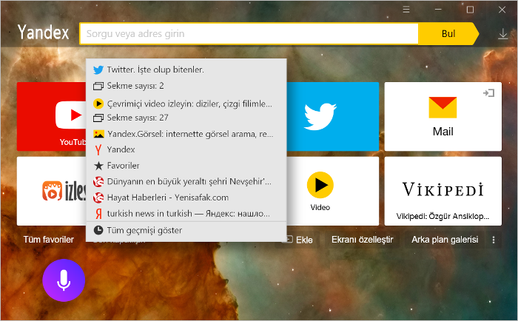This screenshot has height=321, width=518.
Task: Choose 'Tüm geçmişi göster' at menu bottom
Action: (x=186, y=230)
